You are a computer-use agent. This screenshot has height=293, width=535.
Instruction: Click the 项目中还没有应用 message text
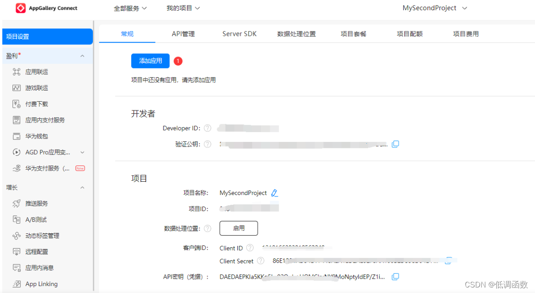[x=173, y=80]
